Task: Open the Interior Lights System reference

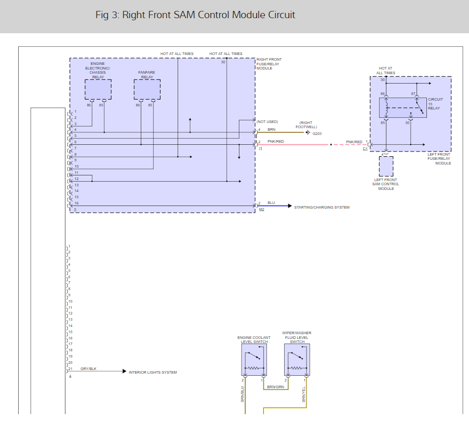Action: 153,372
